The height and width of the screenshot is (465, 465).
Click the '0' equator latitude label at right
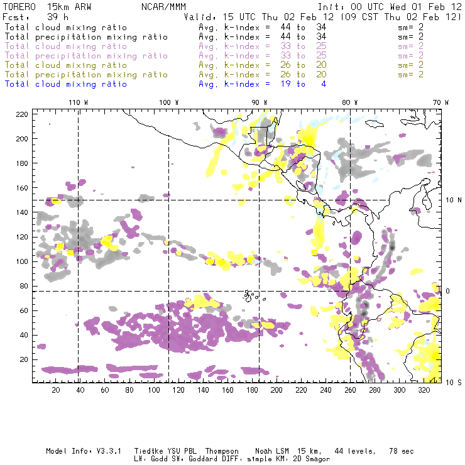coord(448,291)
